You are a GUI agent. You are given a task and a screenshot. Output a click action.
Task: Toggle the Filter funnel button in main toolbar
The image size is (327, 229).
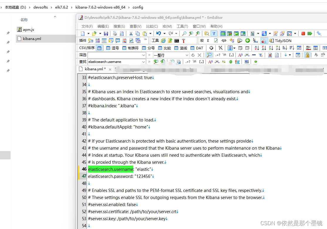pos(214,34)
